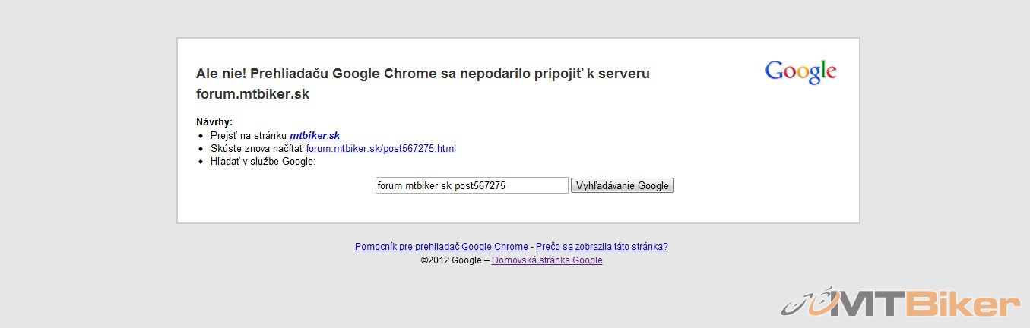Viewport: 1030px width, 328px height.
Task: Click the Google logo
Action: coord(800,71)
